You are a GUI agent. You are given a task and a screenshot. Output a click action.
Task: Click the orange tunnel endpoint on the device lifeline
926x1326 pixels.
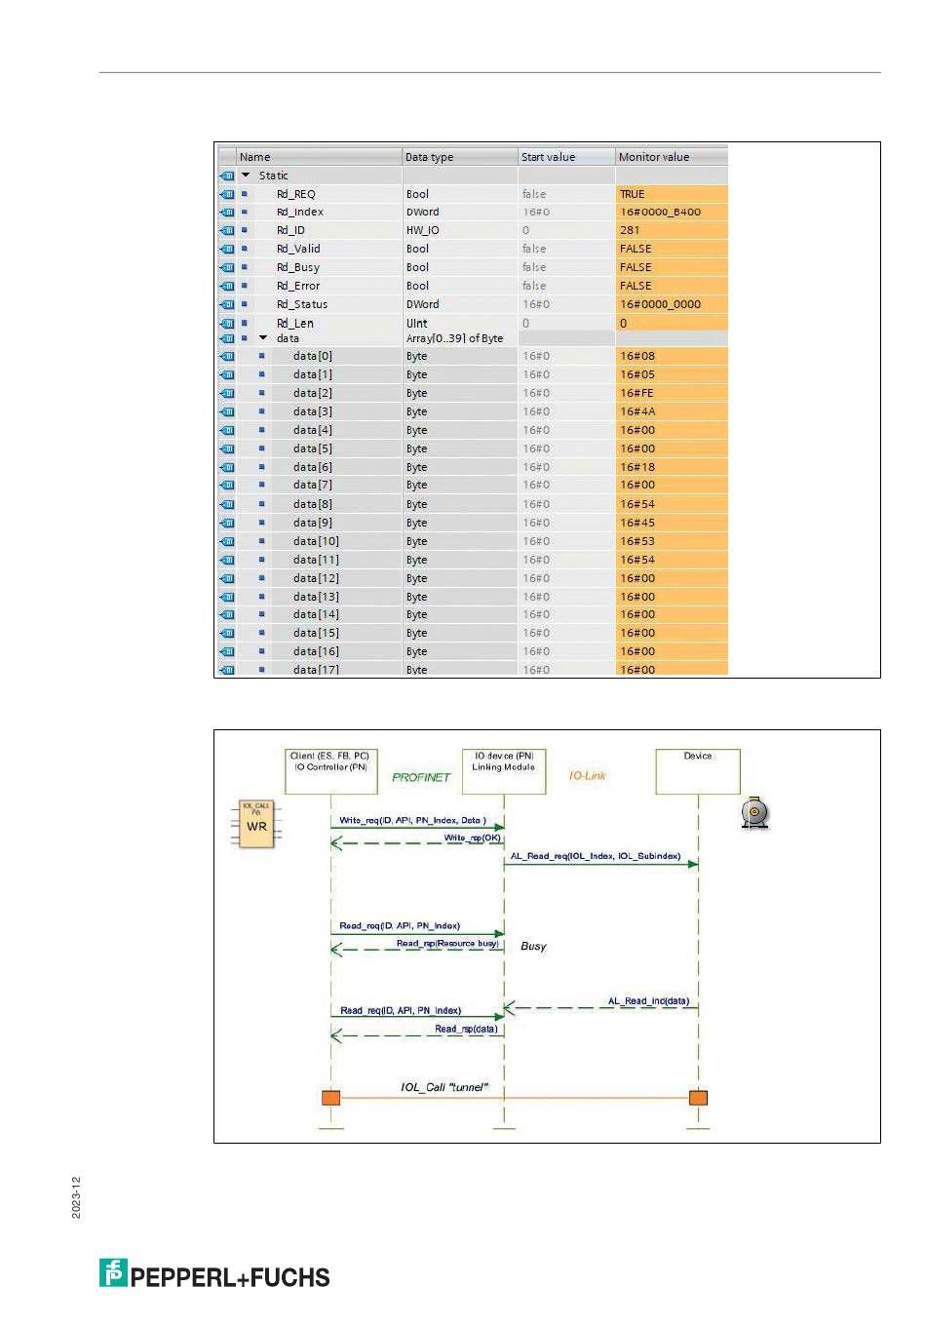698,1098
